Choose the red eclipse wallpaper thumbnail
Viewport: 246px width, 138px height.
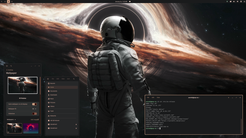coord(31,128)
